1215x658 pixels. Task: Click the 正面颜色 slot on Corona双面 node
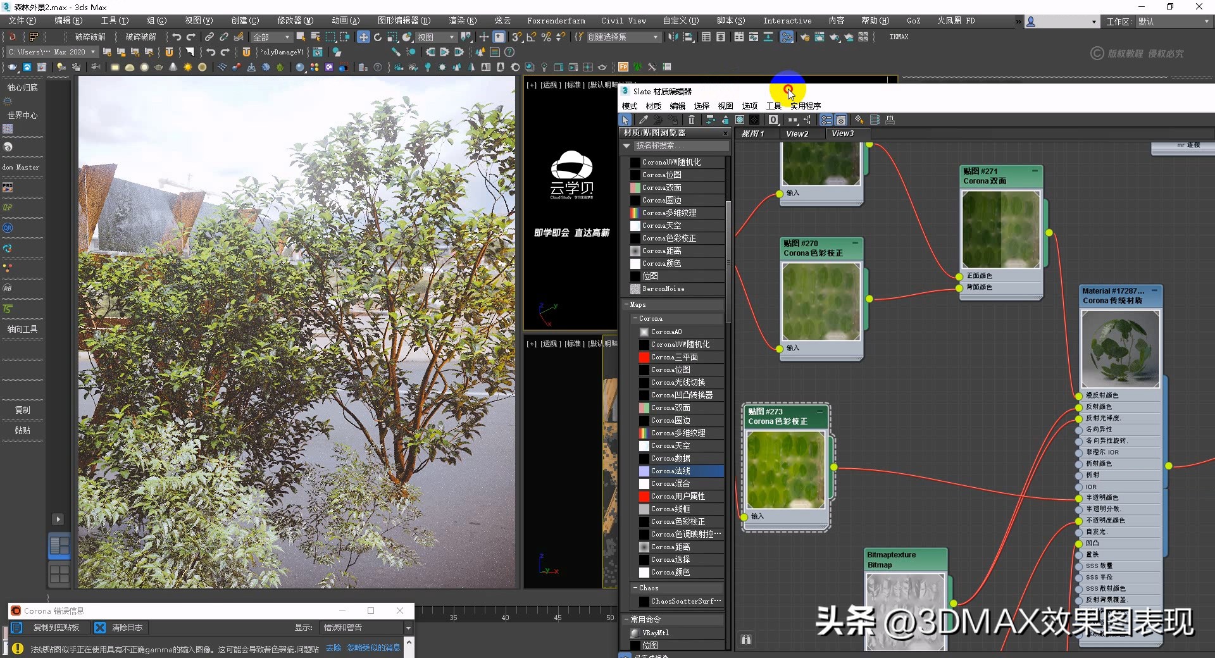tap(980, 275)
